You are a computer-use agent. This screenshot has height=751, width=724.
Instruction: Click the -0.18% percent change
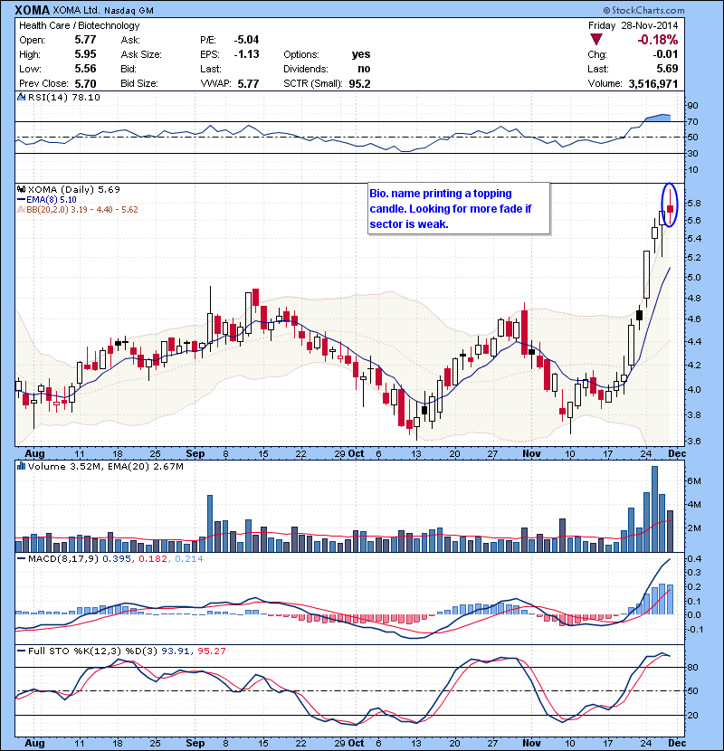pos(657,40)
